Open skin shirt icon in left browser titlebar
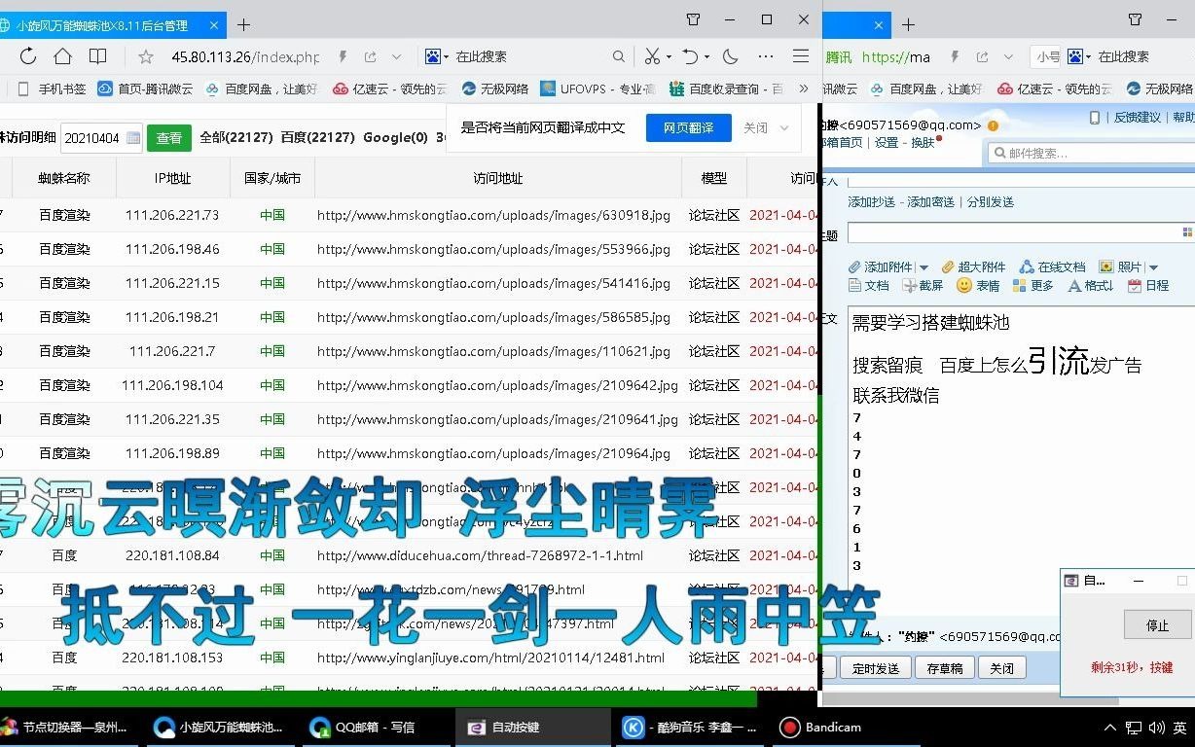1195x747 pixels. tap(693, 19)
